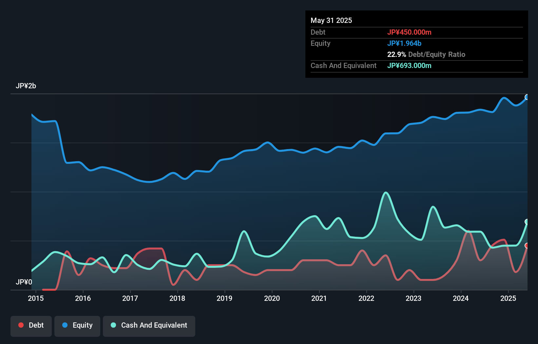Select the Equity endpoint marker on the chart
This screenshot has height=344, width=538.
click(x=527, y=97)
